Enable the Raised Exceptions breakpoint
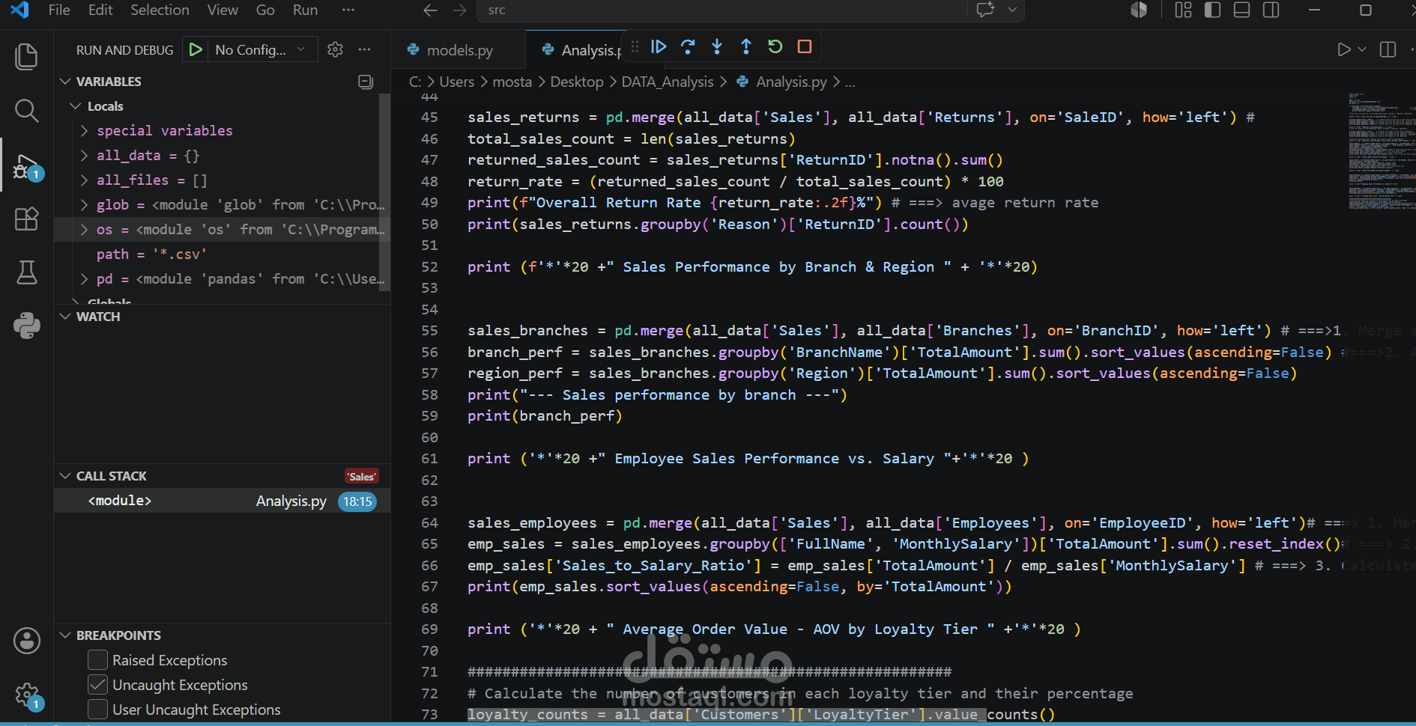 coord(97,660)
